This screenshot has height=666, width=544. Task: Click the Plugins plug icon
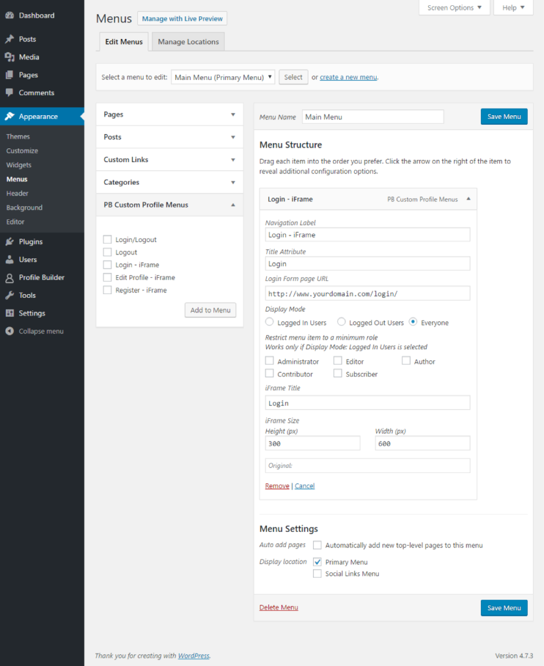pyautogui.click(x=10, y=242)
